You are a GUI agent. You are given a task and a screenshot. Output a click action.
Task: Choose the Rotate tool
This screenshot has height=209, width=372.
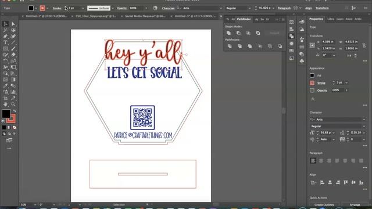[x=5, y=61]
